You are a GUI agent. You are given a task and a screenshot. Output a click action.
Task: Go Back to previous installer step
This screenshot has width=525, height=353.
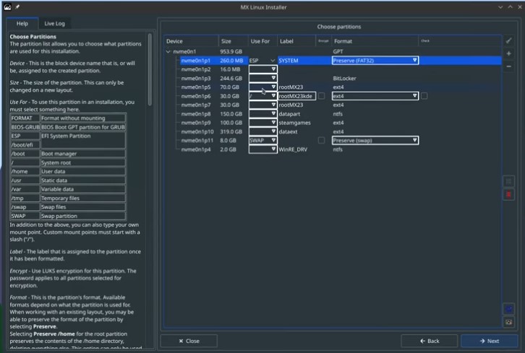430,341
